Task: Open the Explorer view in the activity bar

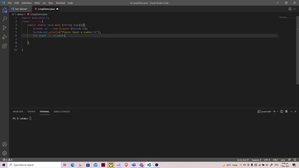Action: pos(4,10)
